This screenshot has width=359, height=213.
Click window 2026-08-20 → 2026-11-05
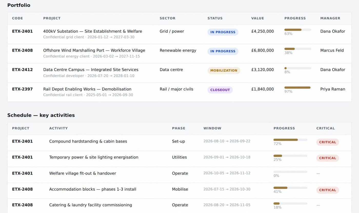click(227, 205)
